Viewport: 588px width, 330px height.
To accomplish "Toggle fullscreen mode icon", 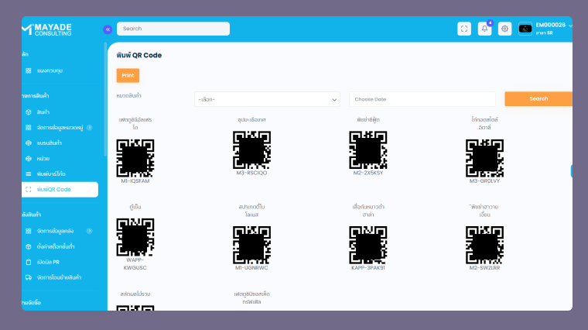I will [464, 29].
